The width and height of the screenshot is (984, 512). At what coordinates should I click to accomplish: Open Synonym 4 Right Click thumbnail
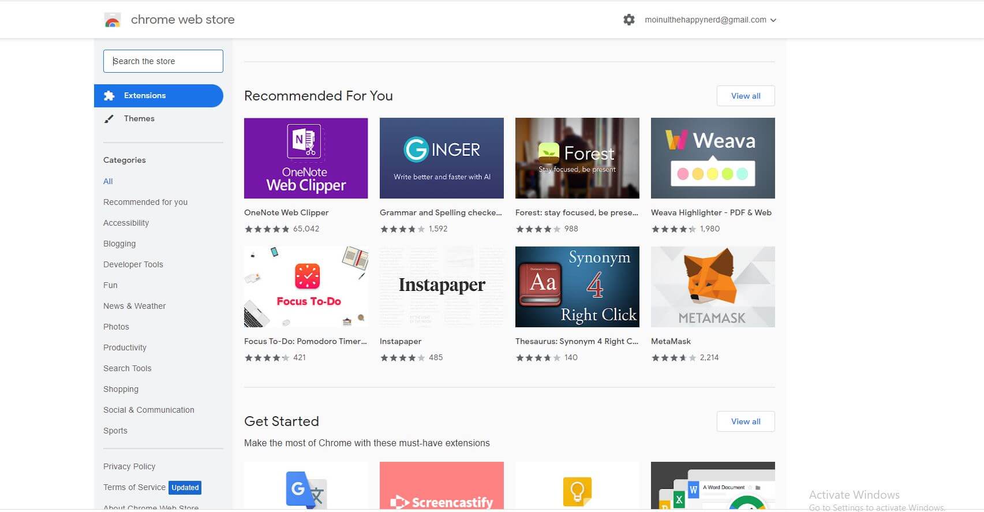point(577,287)
